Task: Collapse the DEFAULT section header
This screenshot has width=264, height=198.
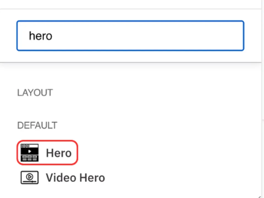Action: coord(37,125)
